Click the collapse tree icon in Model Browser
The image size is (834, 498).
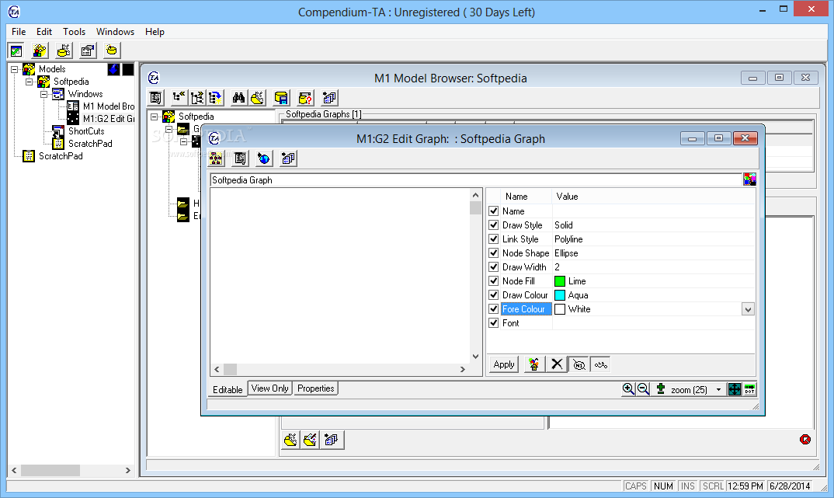pos(179,98)
